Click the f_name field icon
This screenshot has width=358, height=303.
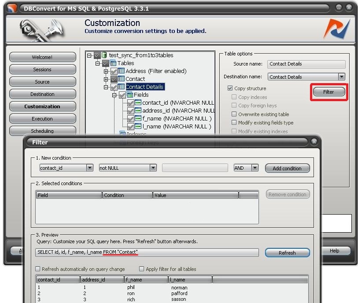(138, 119)
